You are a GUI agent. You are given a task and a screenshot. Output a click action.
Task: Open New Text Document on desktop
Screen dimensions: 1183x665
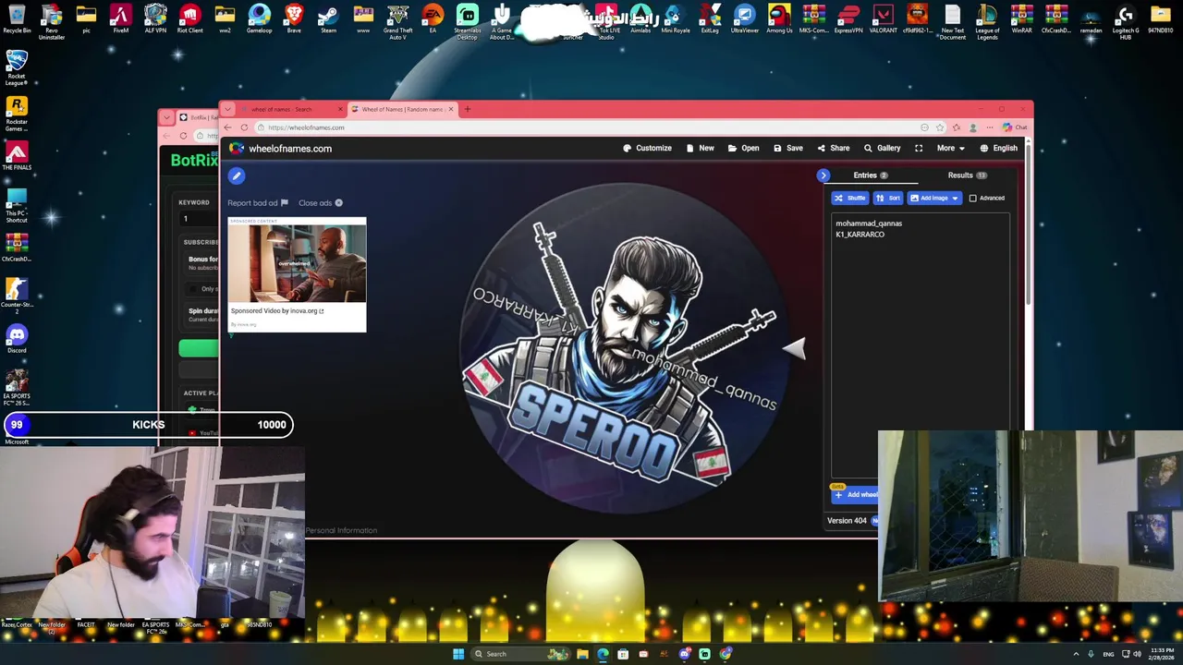[x=952, y=20]
